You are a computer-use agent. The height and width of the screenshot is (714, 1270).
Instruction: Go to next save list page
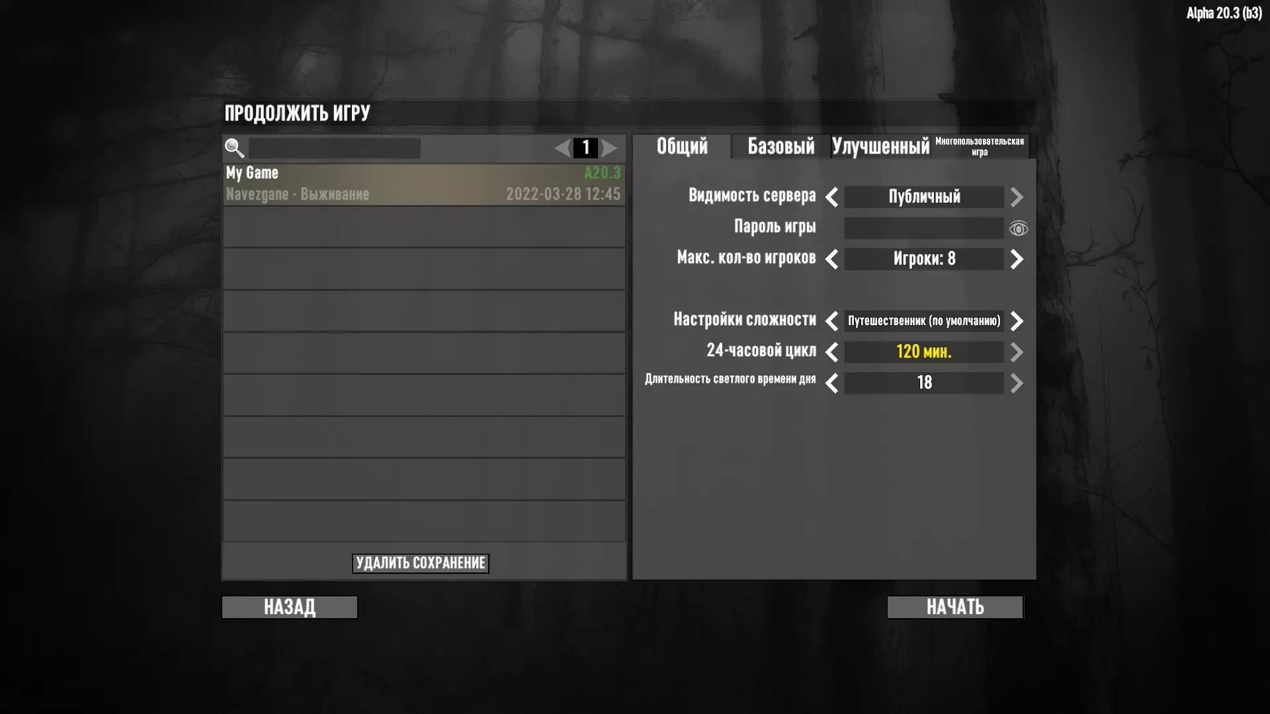[609, 148]
